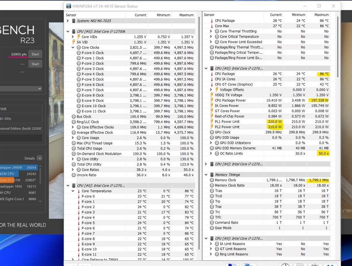Start the second Cinebench test below
Viewport: 352px width, 266px height.
point(35,64)
